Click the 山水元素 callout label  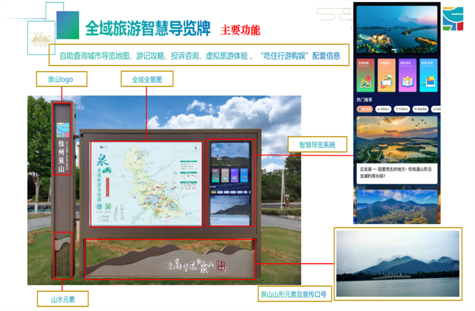(x=62, y=299)
